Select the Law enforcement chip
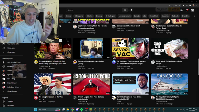This screenshot has height=112, width=199. click(124, 16)
